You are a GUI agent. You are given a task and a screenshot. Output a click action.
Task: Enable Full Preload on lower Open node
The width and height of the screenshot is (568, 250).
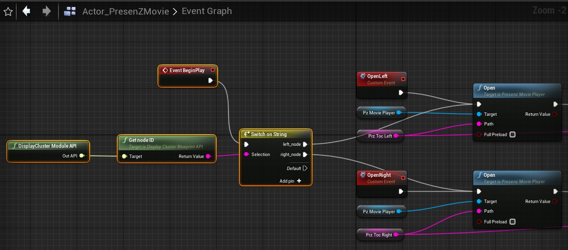click(512, 222)
